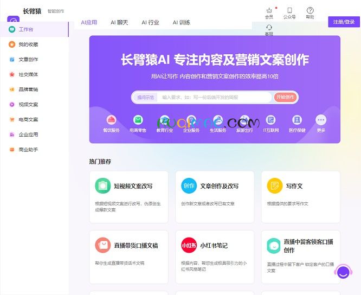Select the 生活服务 industry icon
This screenshot has width=361, height=295.
(x=218, y=120)
